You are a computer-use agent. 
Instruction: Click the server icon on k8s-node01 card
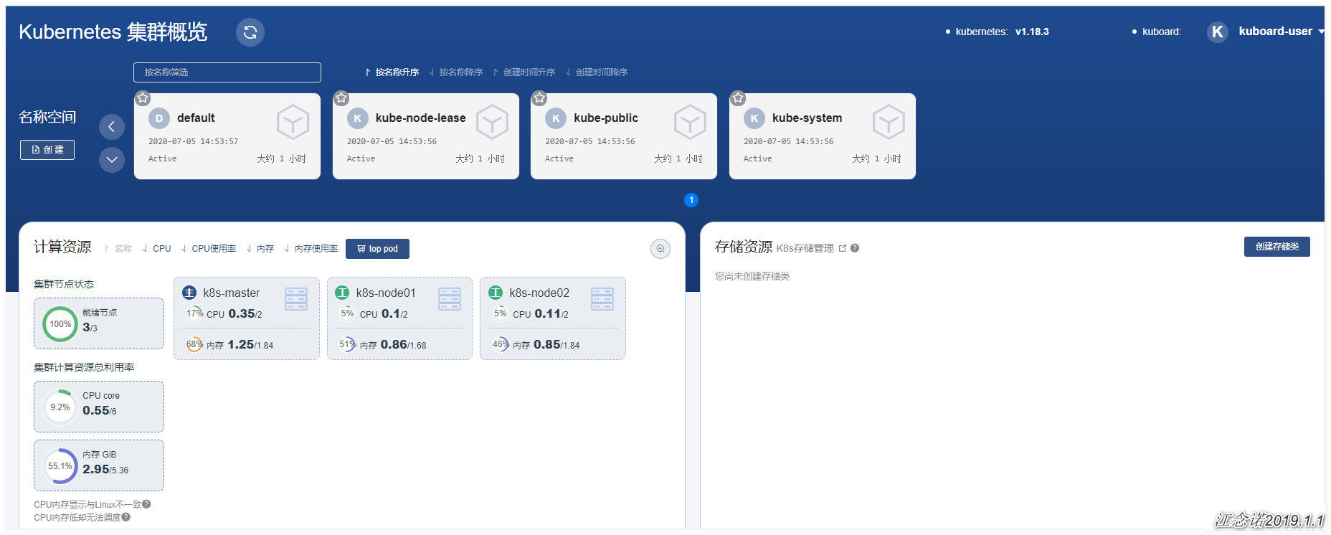point(450,299)
